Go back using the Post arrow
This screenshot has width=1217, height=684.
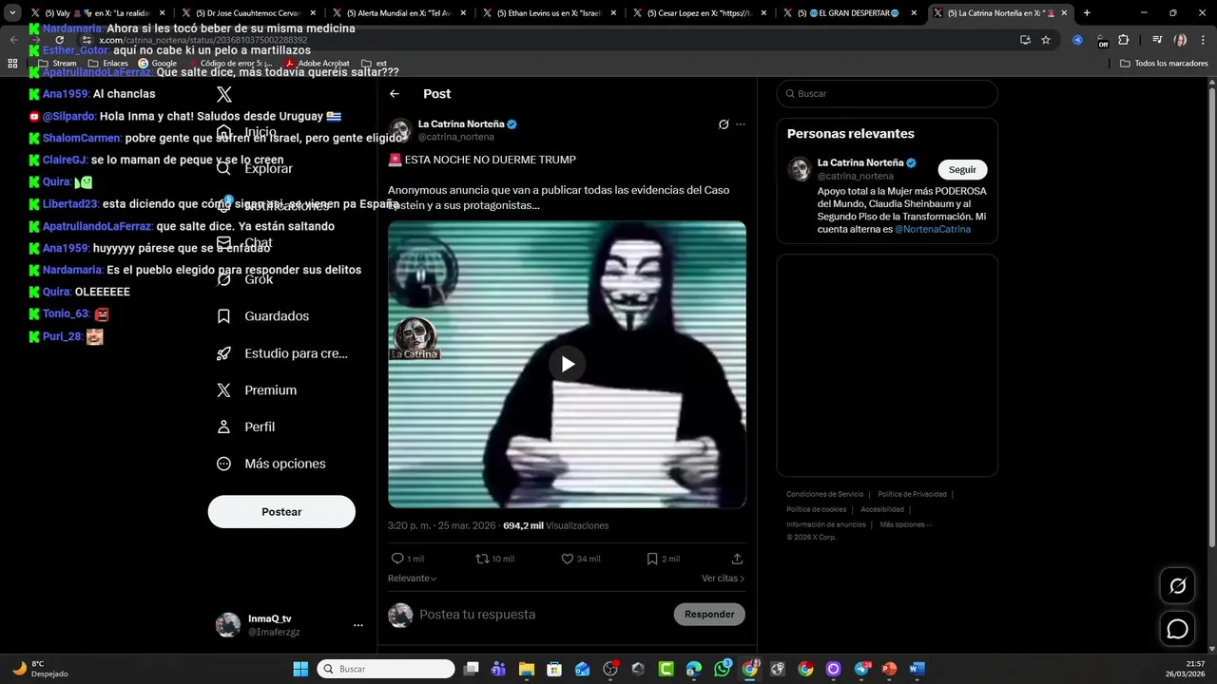(x=395, y=94)
